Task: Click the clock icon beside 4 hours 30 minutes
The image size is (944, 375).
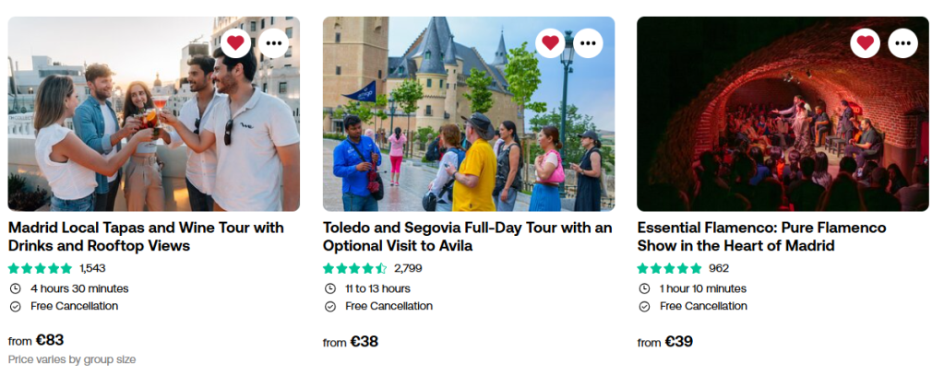Action: 15,288
